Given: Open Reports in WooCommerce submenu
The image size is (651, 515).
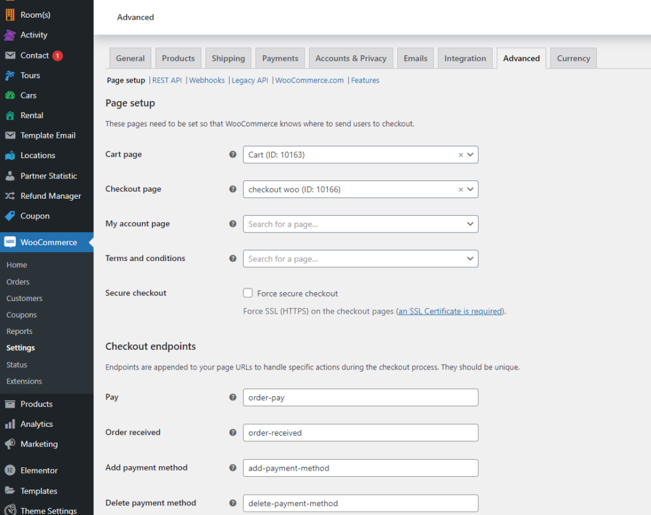Looking at the screenshot, I should click(x=20, y=331).
